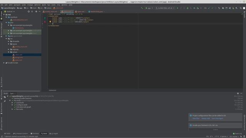The image size is (246, 138).
Task: Click Scroll from Source target icon in Project panel
Action: [x=28, y=11]
